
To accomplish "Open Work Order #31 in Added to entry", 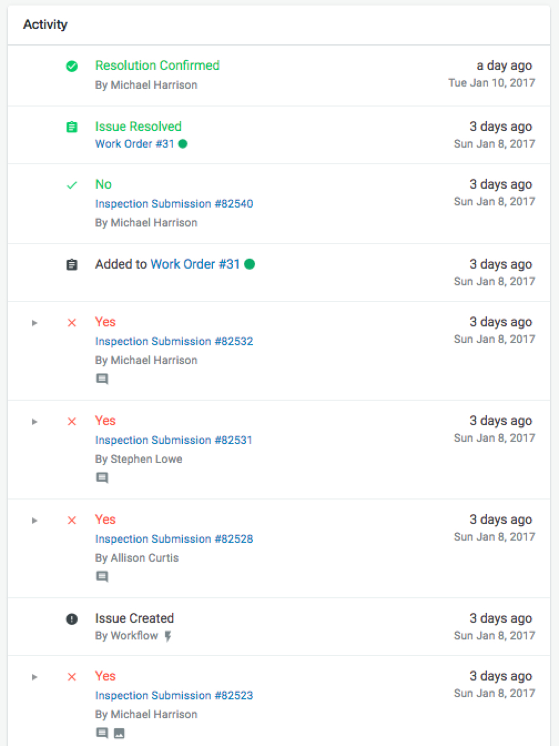I will (x=195, y=264).
